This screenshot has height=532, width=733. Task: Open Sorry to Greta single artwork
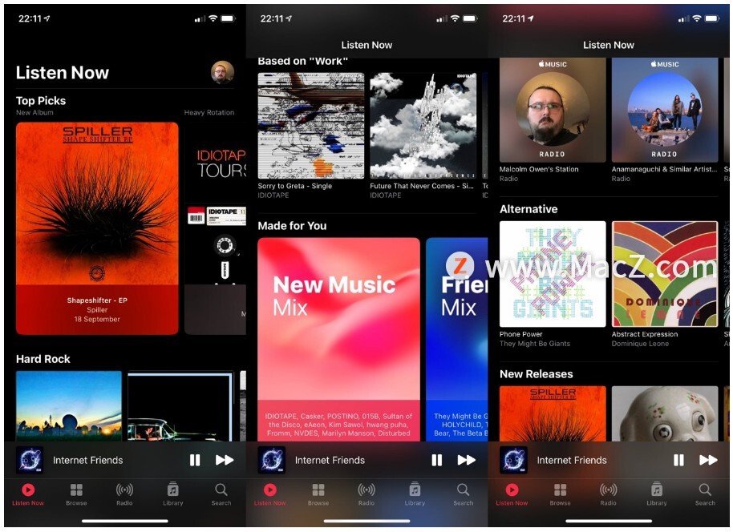[311, 126]
